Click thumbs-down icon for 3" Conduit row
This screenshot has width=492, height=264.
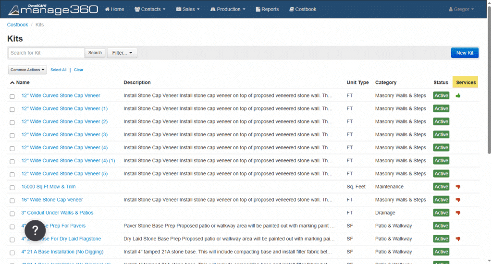458,213
